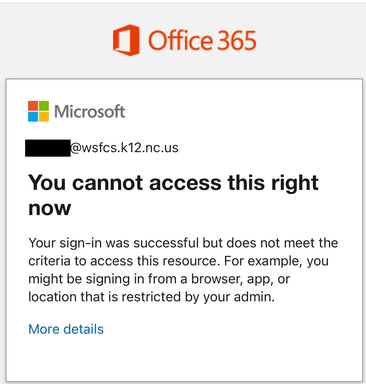Click the word "now" in the heading
Screen dimensions: 366x384
[x=50, y=208]
